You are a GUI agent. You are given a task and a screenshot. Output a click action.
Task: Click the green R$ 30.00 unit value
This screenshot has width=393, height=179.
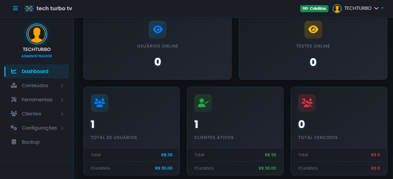pos(268,168)
